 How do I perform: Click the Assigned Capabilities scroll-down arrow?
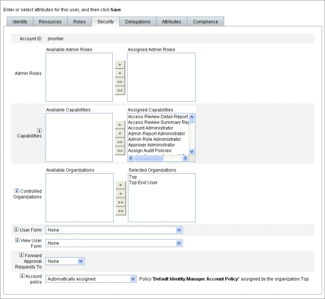(192, 152)
